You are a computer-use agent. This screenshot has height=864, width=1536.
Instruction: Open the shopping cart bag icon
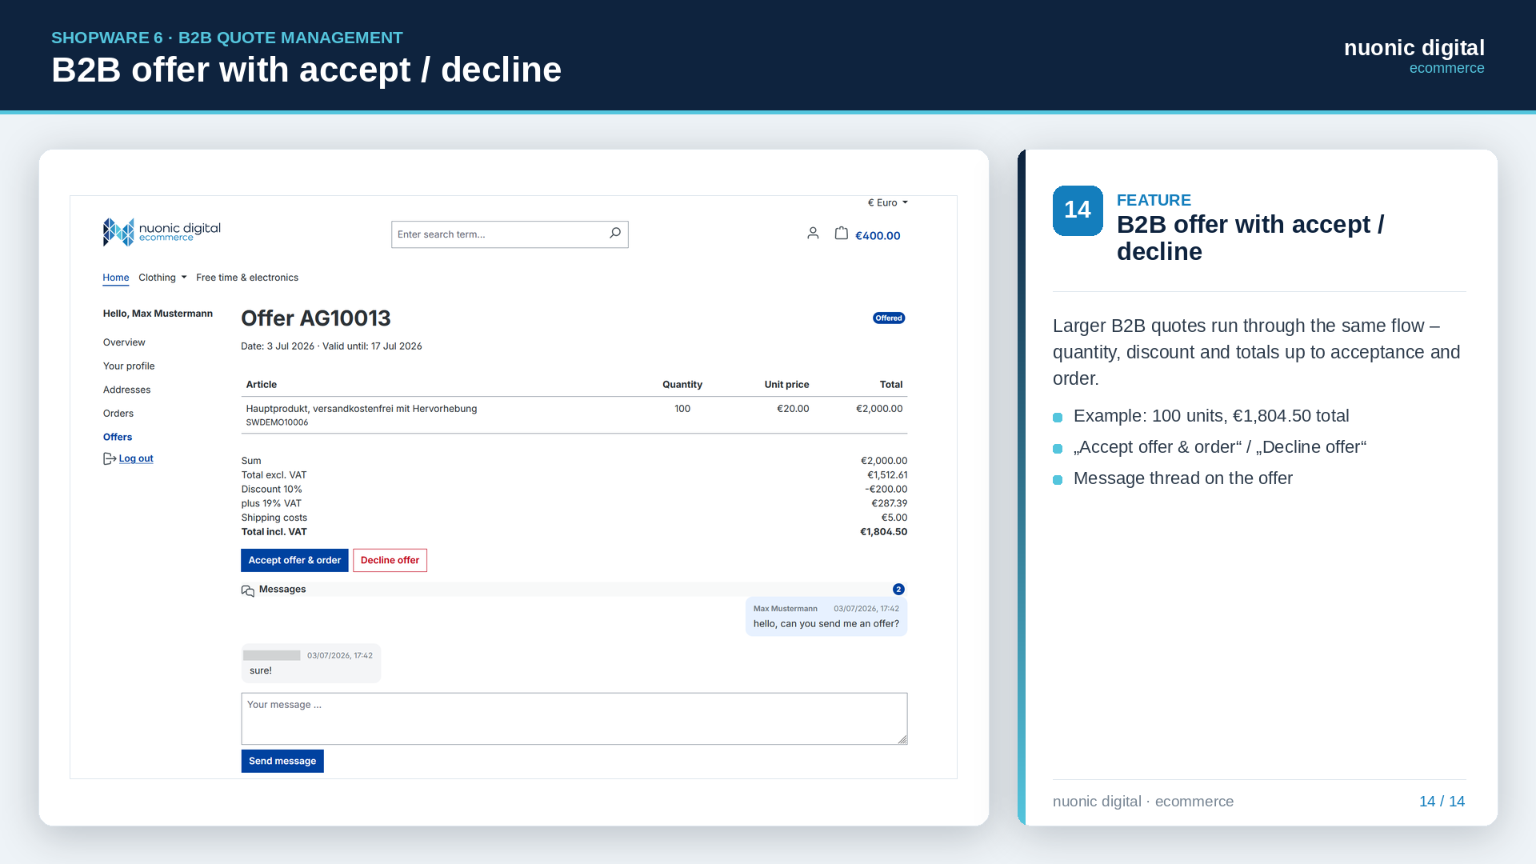[842, 233]
